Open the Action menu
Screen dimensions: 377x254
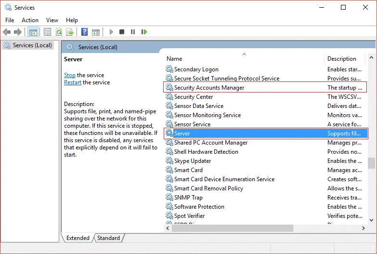30,20
